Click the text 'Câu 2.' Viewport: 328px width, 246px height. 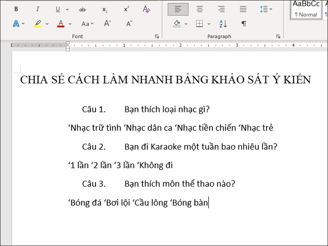tap(94, 147)
